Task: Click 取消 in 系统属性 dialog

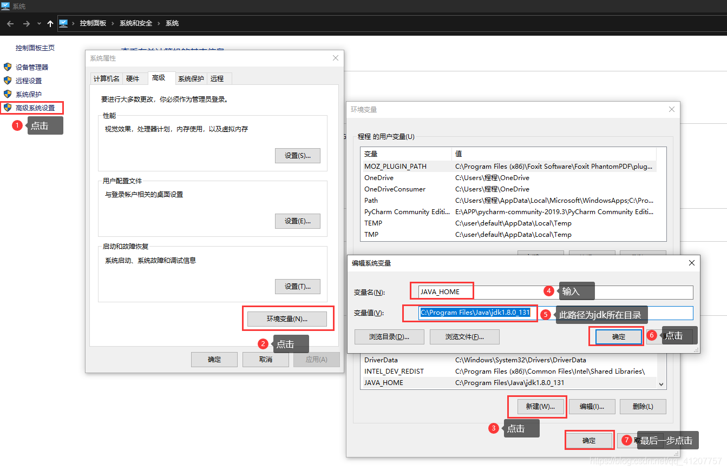Action: [266, 360]
